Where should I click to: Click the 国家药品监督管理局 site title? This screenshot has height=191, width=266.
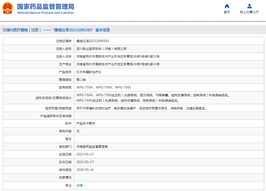[45, 6]
